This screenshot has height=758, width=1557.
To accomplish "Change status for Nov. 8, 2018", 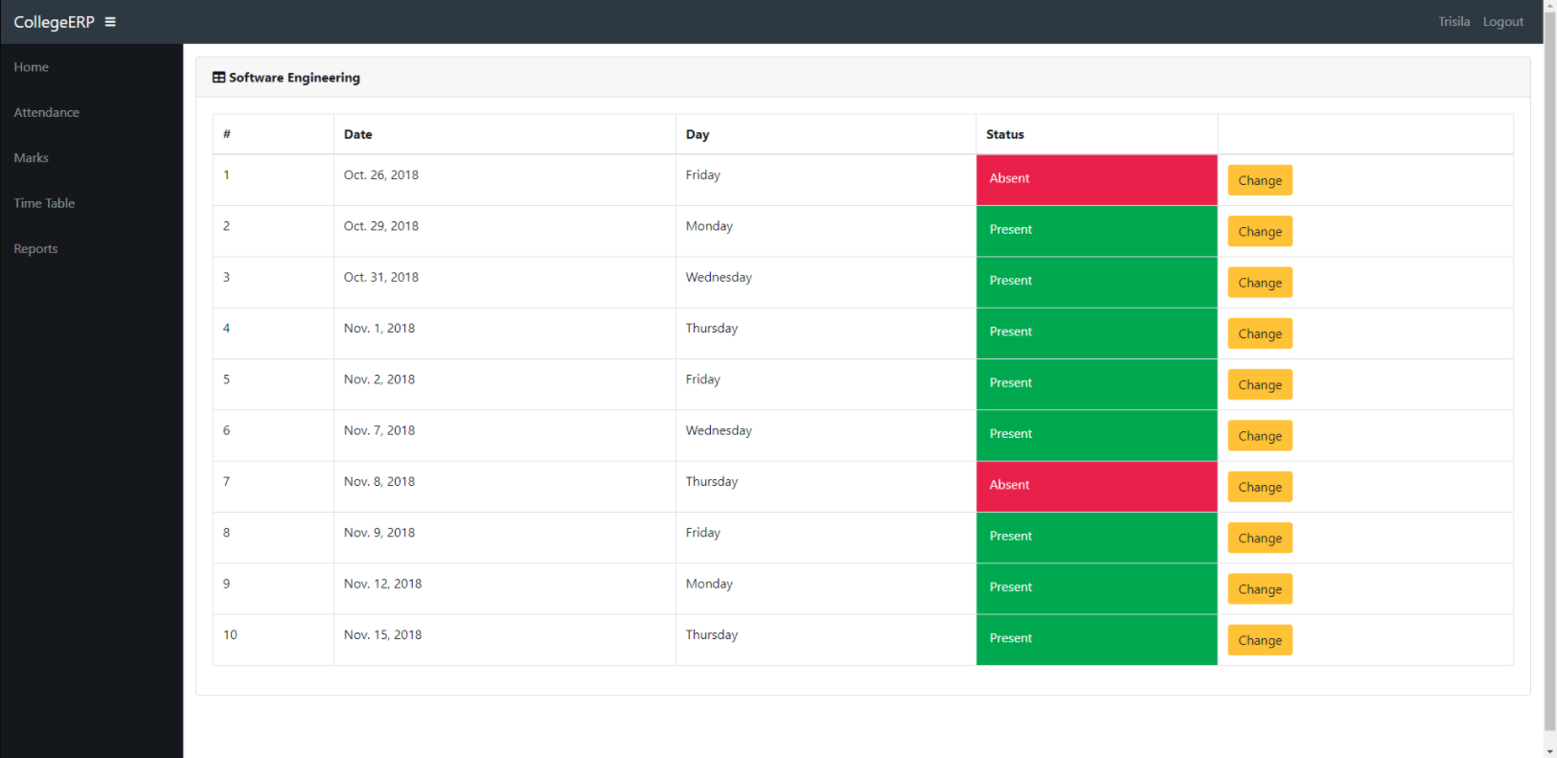I will tap(1260, 487).
